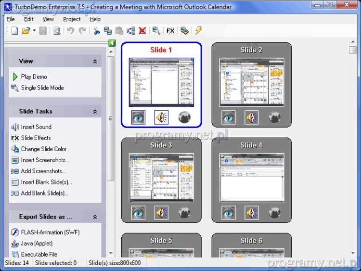Screen dimensions: 361x271
Task: Open the dropdown arrow beside the Open folder icon
Action: (34, 31)
